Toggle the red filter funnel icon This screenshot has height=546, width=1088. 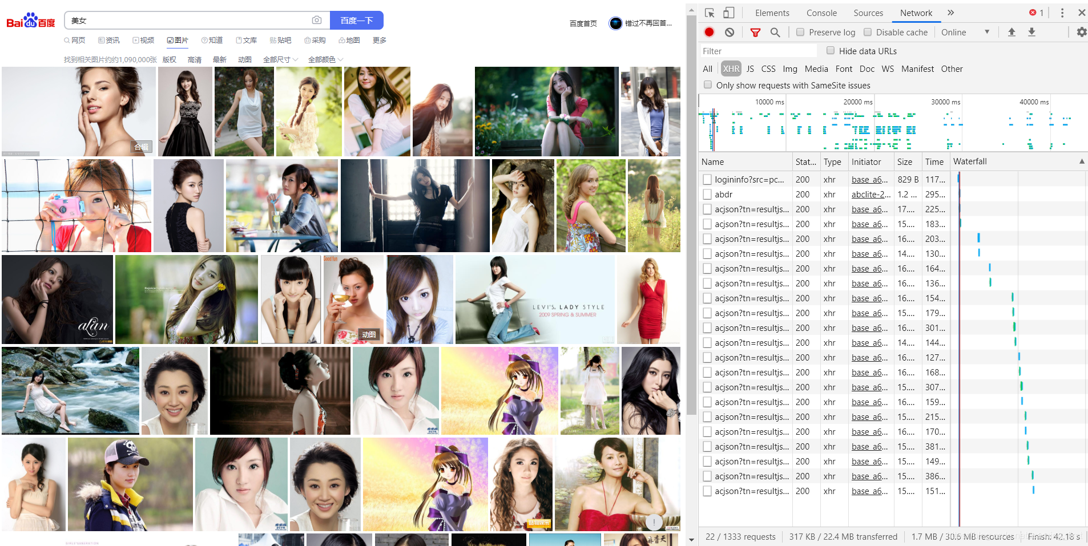[755, 33]
